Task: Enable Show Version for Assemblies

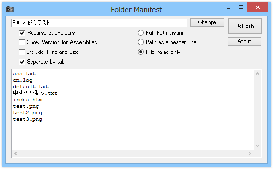Action: click(22, 42)
